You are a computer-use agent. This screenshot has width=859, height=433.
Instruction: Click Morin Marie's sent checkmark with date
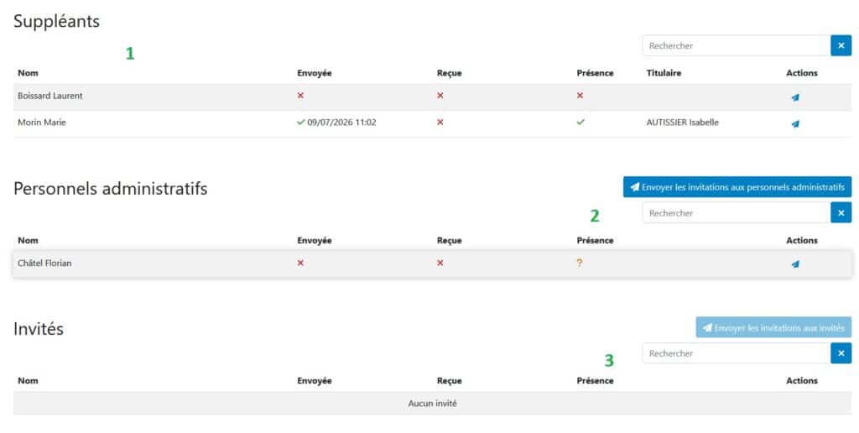(336, 123)
